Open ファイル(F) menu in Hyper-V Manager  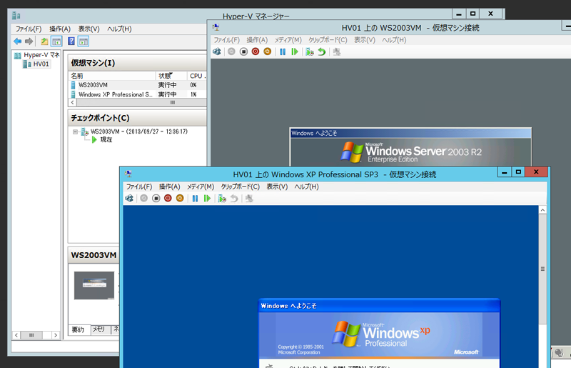point(29,29)
